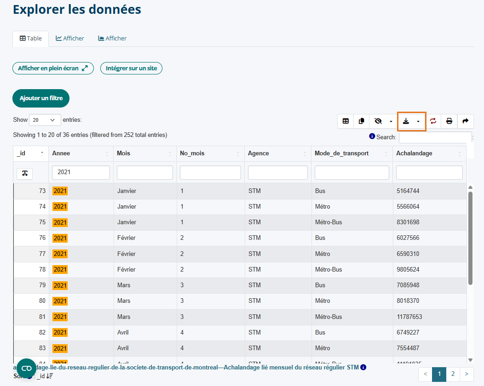
Task: Click the Afficher en plein écran button
Action: point(53,68)
